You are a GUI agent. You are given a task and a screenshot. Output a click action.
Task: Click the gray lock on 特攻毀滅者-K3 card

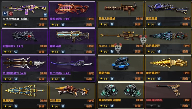[16, 25]
